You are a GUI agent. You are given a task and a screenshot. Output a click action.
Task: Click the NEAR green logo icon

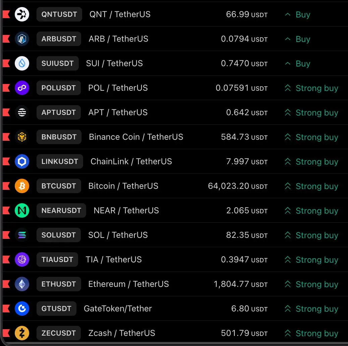[22, 210]
